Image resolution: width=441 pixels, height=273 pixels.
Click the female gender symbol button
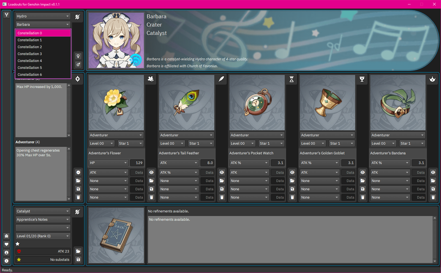pyautogui.click(x=78, y=56)
